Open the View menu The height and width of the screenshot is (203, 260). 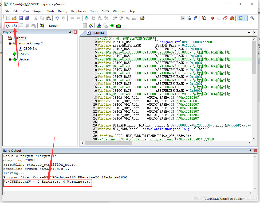[x=26, y=11]
